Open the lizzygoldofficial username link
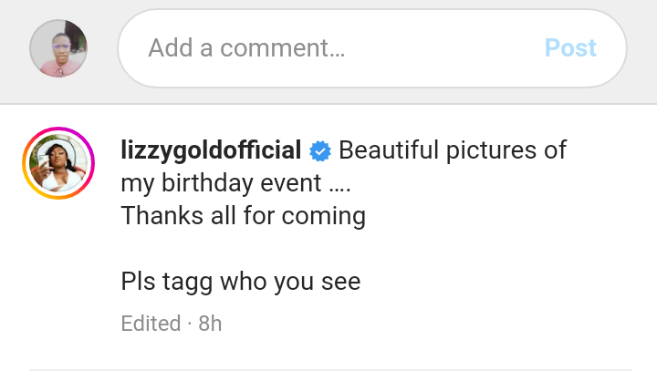657x371 pixels. tap(211, 149)
